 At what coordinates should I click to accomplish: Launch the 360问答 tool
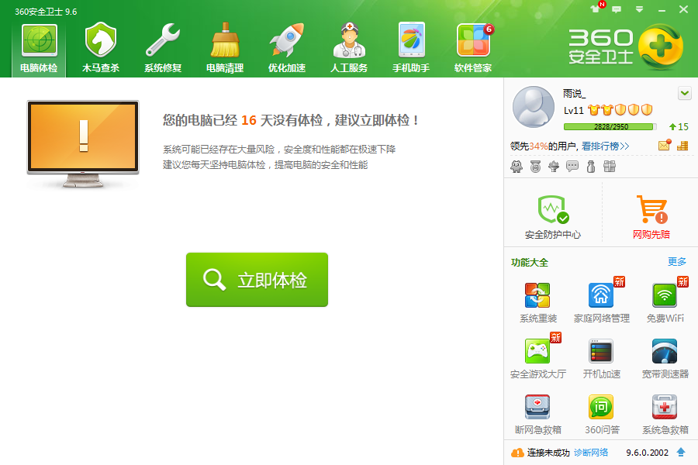coord(601,415)
